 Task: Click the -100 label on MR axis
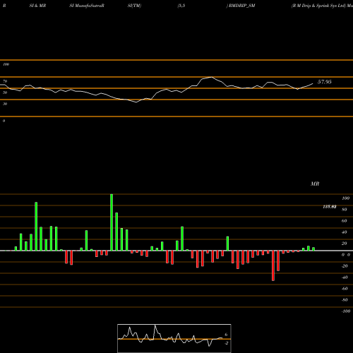coord(346,311)
